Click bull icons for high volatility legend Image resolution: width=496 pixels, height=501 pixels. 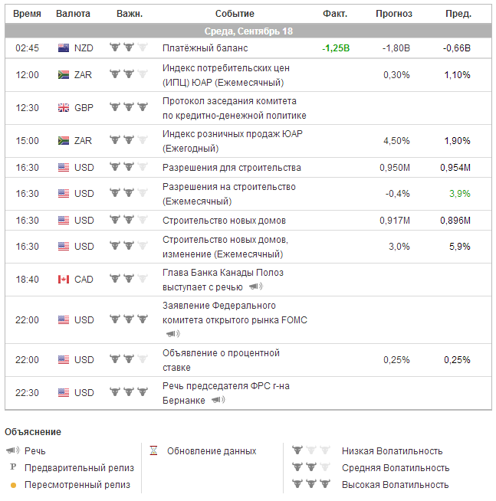[x=310, y=484]
